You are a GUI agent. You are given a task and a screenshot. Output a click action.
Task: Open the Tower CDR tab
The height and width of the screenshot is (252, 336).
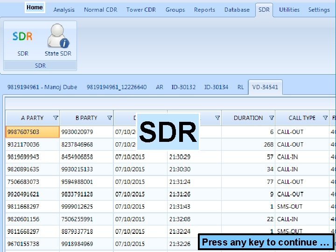pos(141,10)
